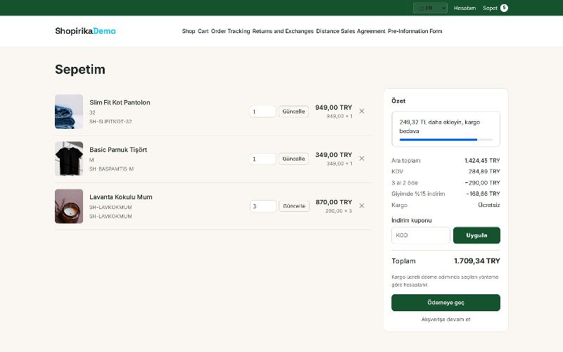The image size is (563, 352).
Task: Click the free shipping progress bar
Action: pos(446,139)
